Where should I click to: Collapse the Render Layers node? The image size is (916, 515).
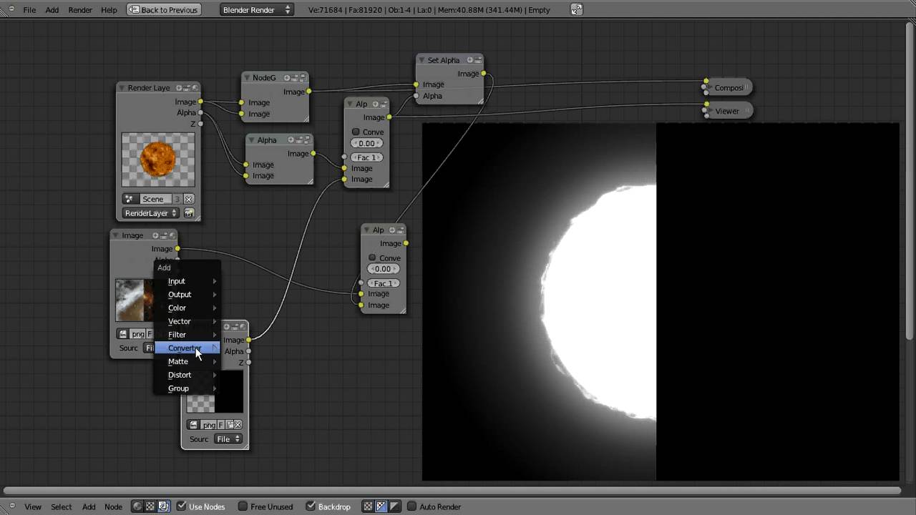(122, 88)
